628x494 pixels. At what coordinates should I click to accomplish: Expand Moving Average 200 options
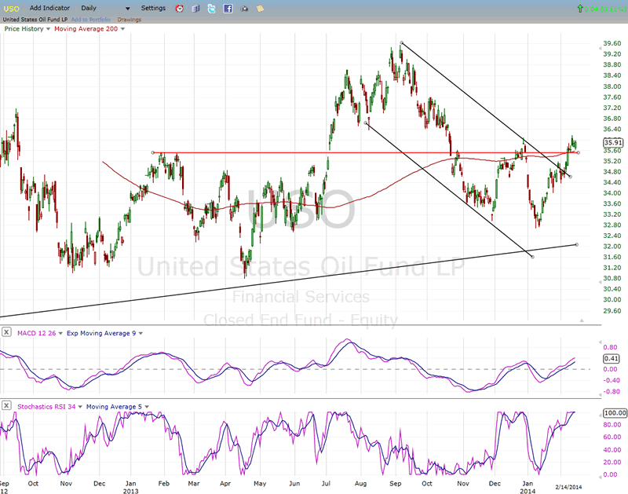(123, 29)
